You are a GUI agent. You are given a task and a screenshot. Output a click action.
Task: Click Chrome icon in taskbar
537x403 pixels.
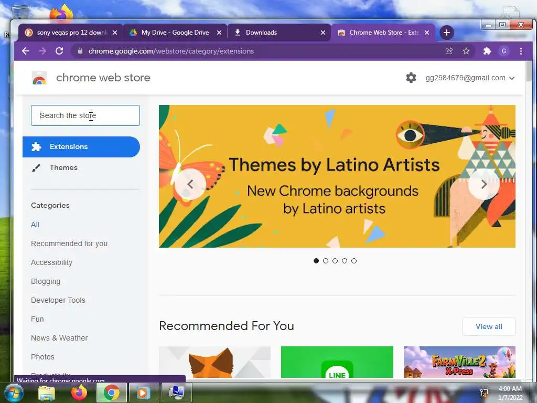pos(111,393)
